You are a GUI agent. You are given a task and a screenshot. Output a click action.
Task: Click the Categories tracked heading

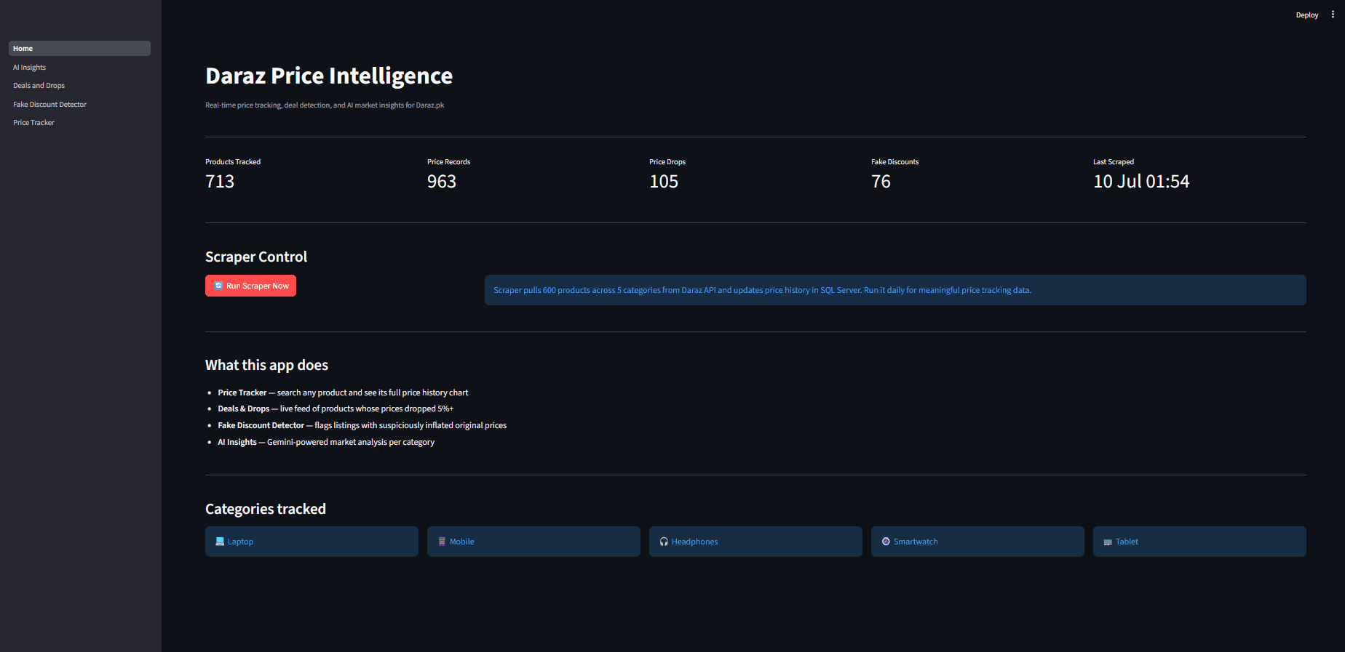(x=266, y=509)
